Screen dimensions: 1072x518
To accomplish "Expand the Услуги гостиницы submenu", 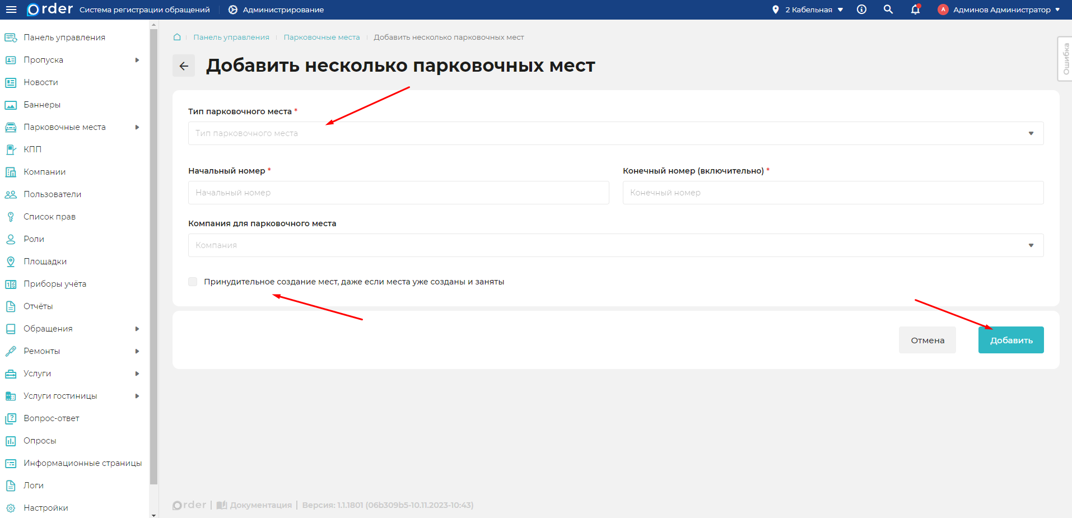I will click(137, 396).
